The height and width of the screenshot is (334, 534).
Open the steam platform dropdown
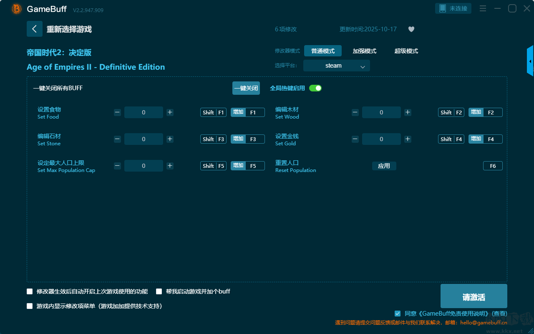point(336,66)
